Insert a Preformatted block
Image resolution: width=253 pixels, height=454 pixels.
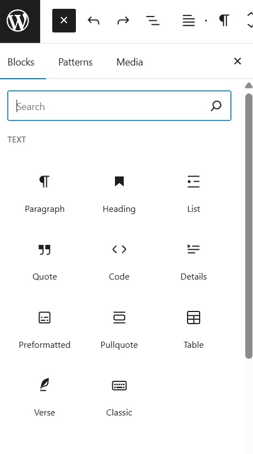(x=45, y=329)
